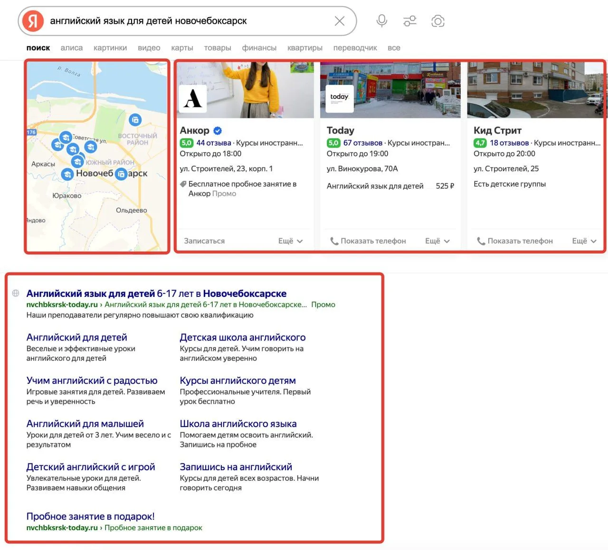Click the address ул. Строителей, 25

click(506, 169)
